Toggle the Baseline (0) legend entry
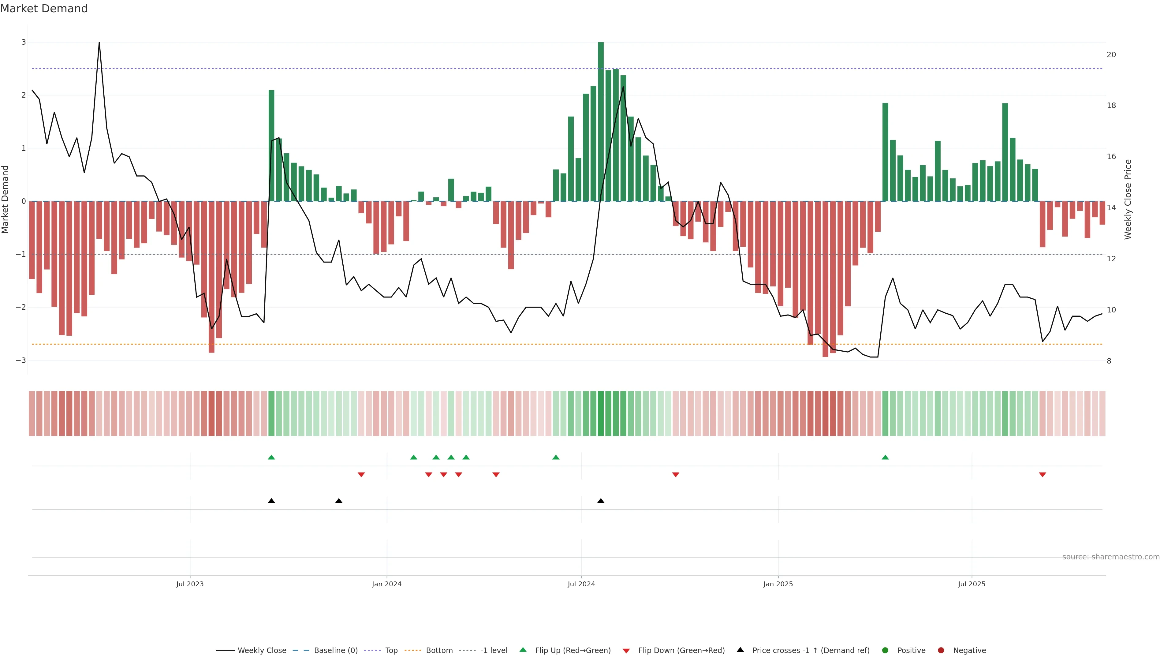 [325, 650]
